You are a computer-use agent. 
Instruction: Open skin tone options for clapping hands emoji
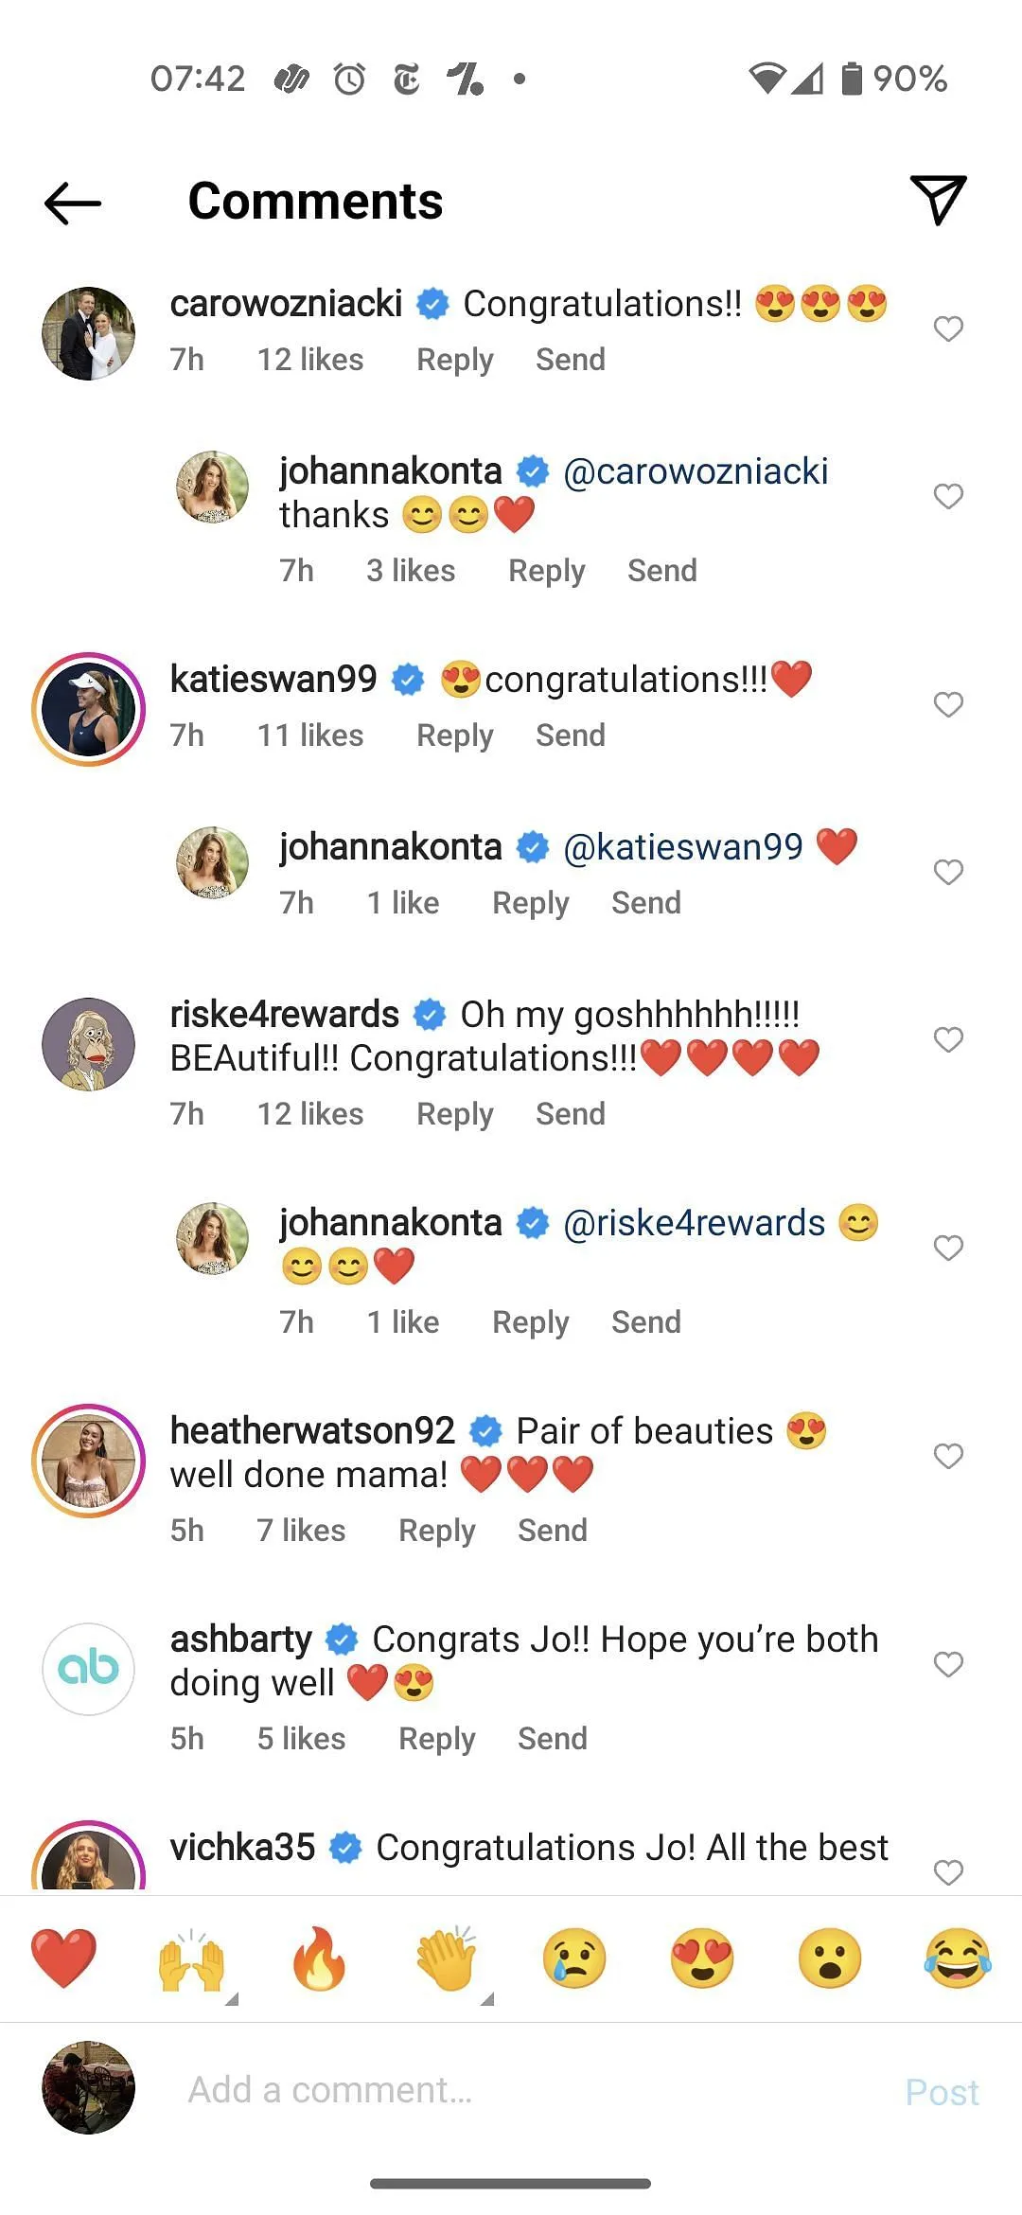click(x=487, y=1997)
